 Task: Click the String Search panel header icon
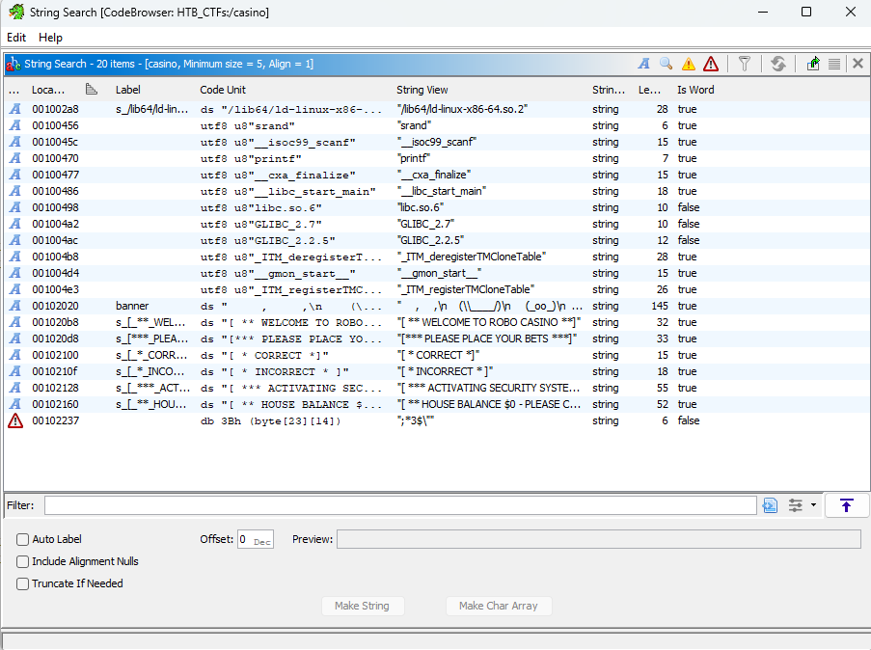tap(14, 64)
